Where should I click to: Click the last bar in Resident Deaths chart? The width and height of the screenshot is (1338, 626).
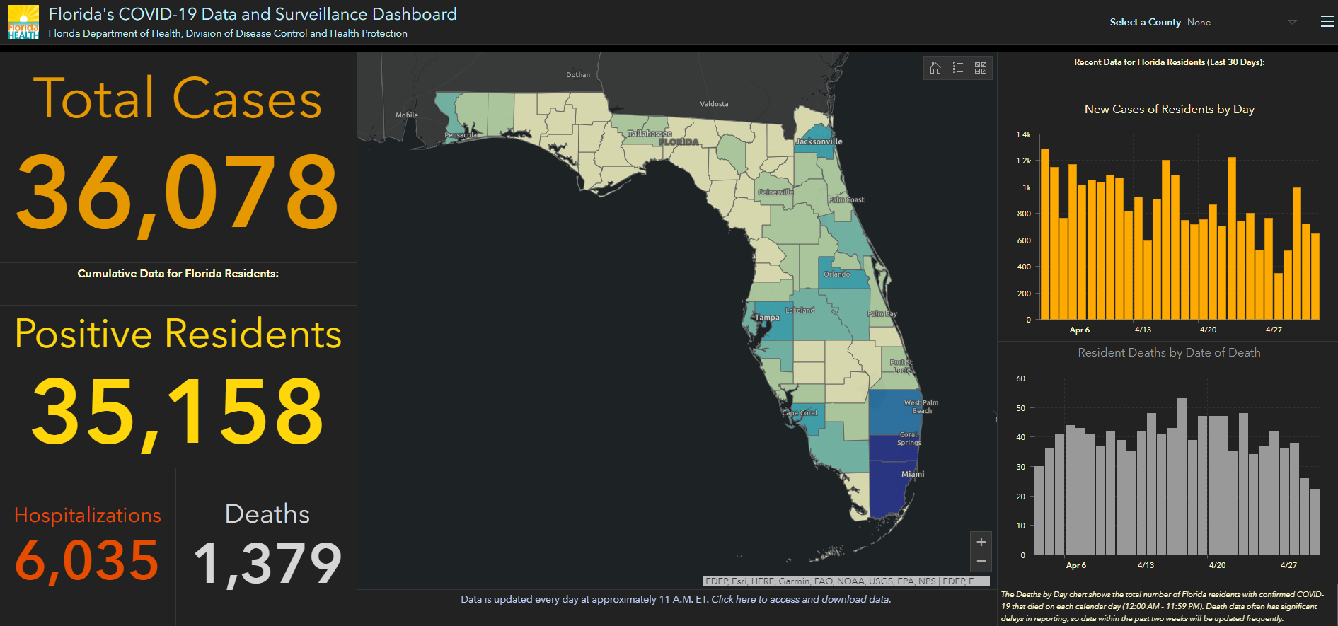1315,523
